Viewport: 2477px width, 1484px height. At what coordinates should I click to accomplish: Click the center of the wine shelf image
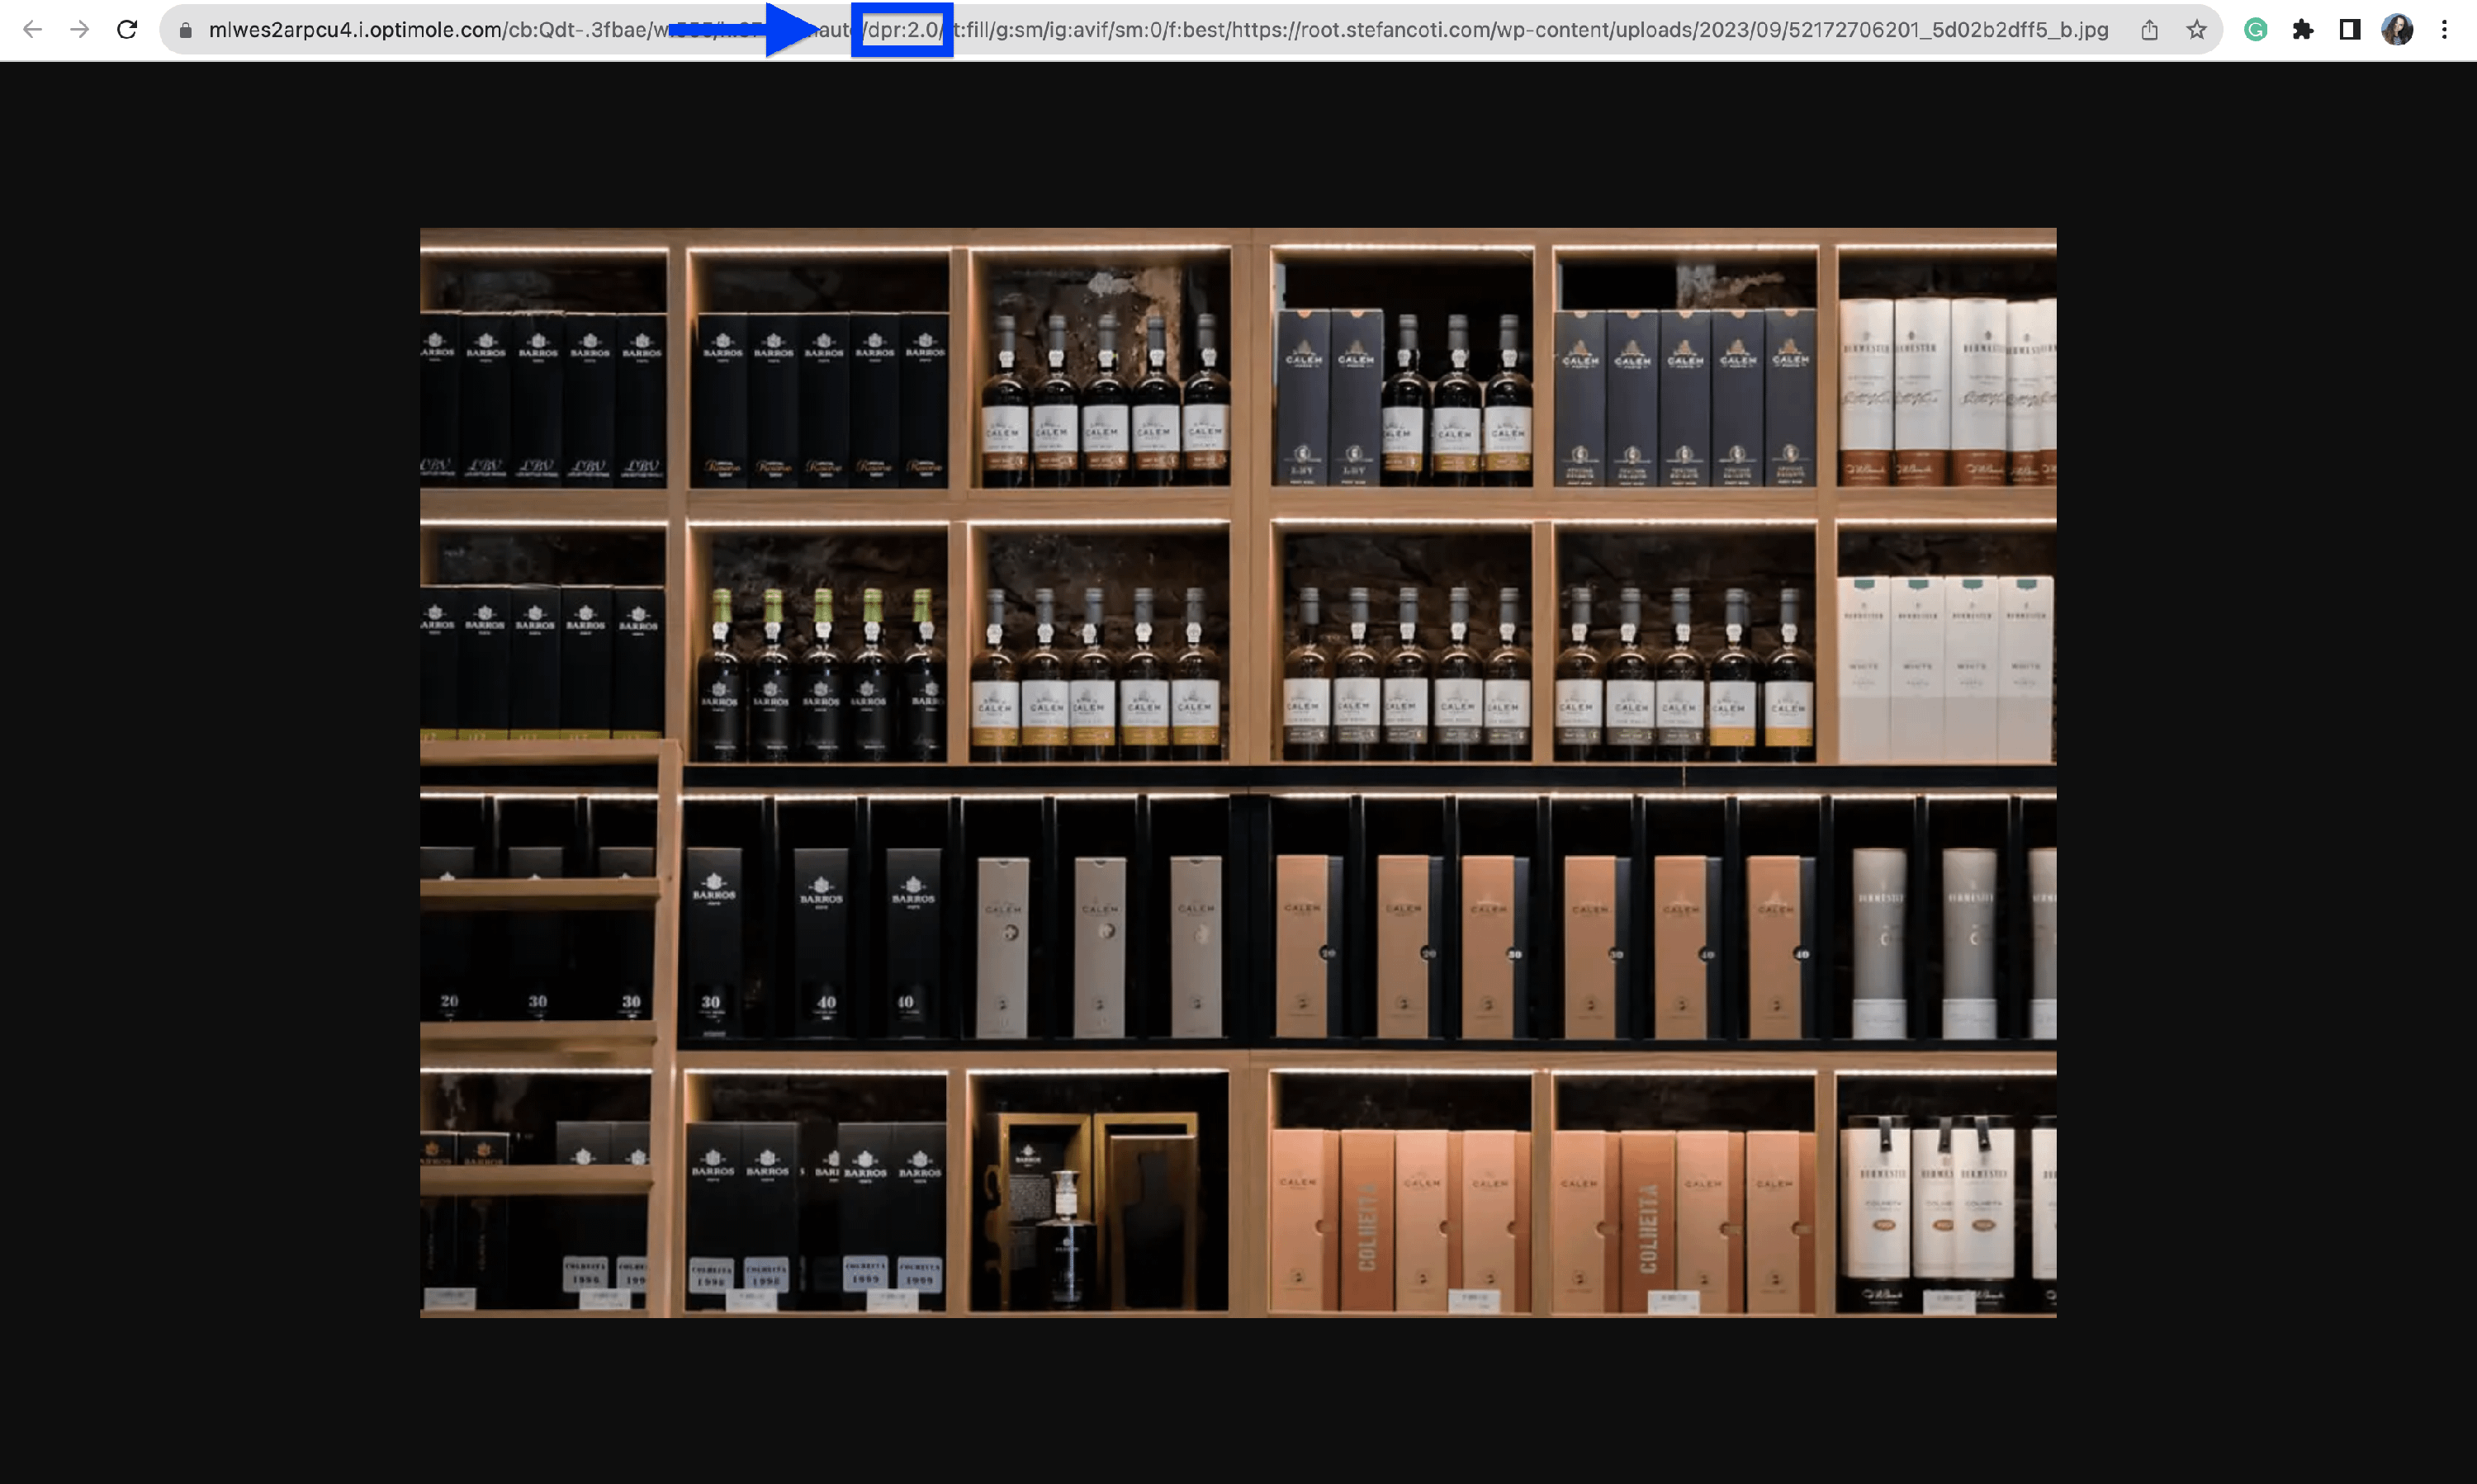pos(1238,772)
